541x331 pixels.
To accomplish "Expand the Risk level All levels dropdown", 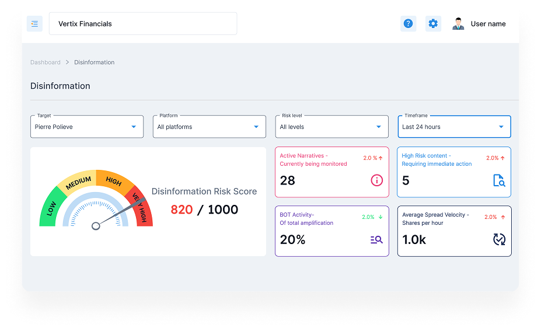I will pos(332,127).
